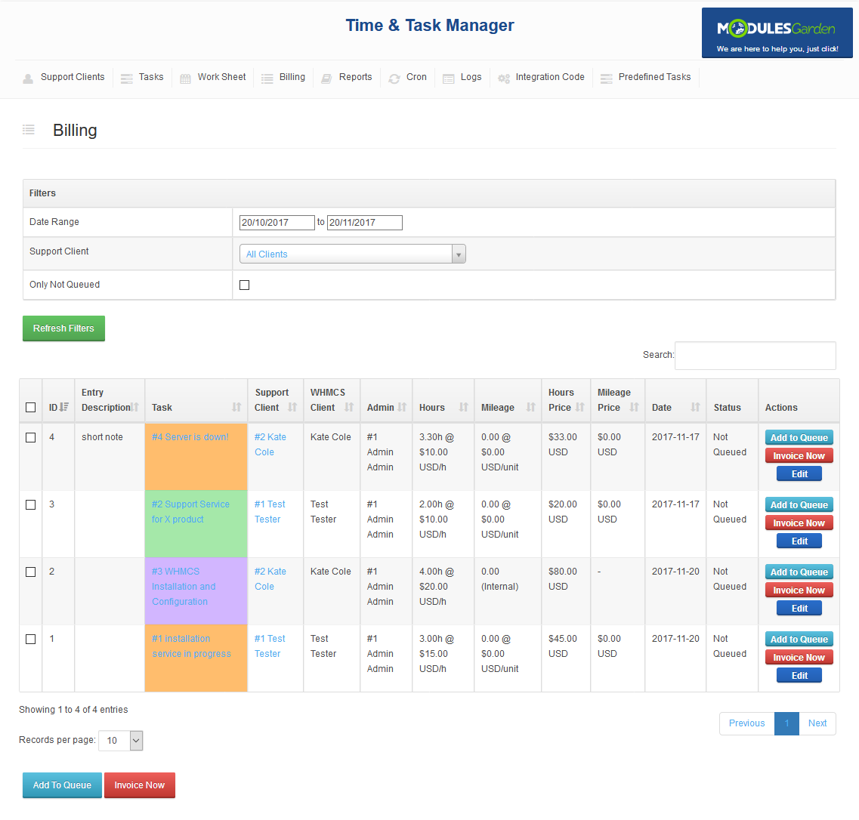Click the Integration Code gears icon
The height and width of the screenshot is (820, 859).
pos(504,79)
